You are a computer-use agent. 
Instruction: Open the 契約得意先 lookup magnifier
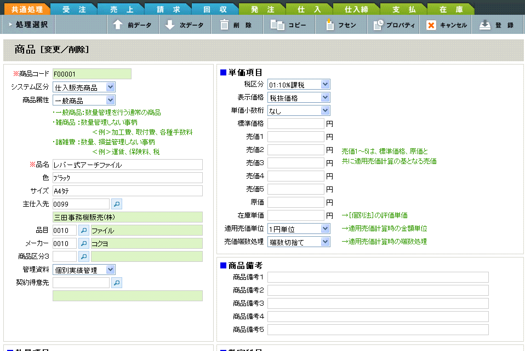[x=117, y=283]
